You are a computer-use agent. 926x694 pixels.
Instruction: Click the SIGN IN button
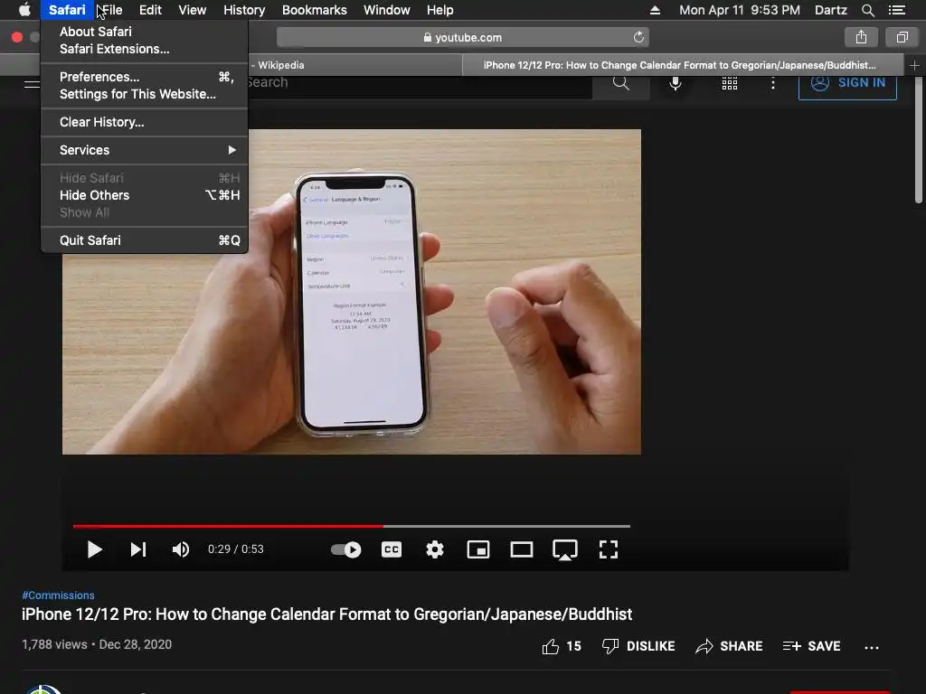tap(847, 84)
